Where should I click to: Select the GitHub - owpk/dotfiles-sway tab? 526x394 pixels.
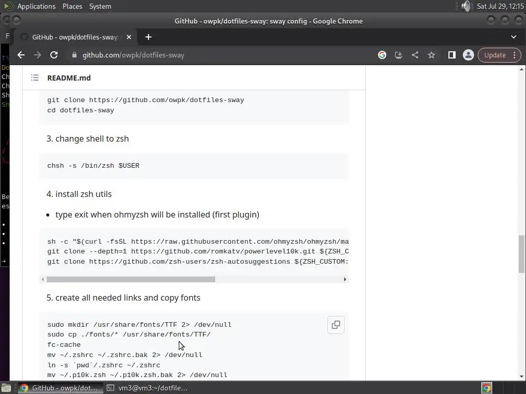76,37
